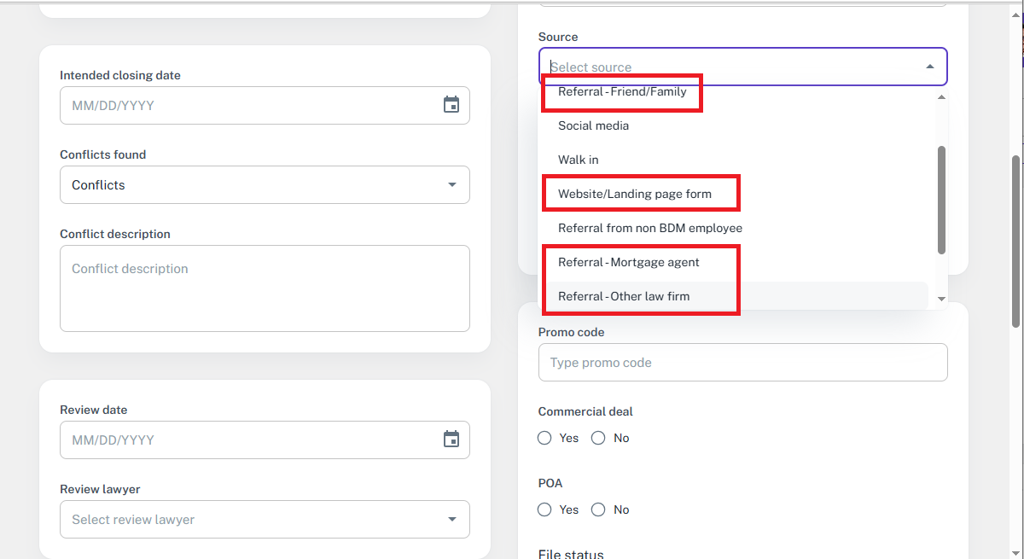Open the Review date calendar picker icon
The height and width of the screenshot is (559, 1024).
[x=451, y=440]
